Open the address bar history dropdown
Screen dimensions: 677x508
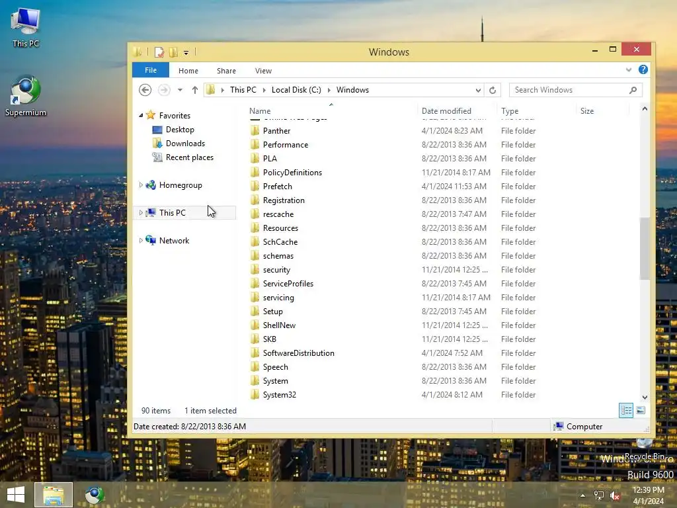coord(478,90)
